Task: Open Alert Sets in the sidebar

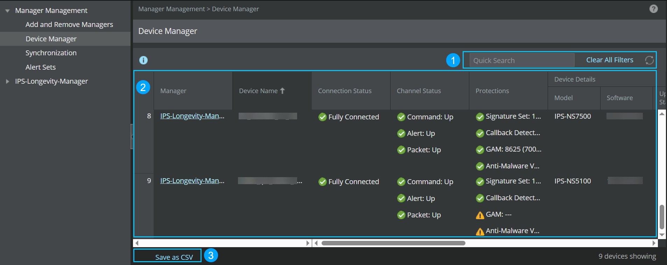Action: tap(41, 67)
